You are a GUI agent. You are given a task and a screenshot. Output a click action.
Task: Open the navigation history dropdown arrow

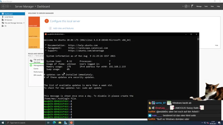click(x=10, y=6)
